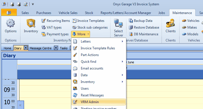Switch to the Vehicle Sales ribbon tab

(68, 13)
